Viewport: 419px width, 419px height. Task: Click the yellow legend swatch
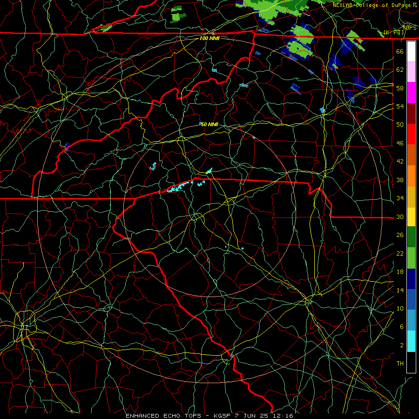click(x=411, y=217)
